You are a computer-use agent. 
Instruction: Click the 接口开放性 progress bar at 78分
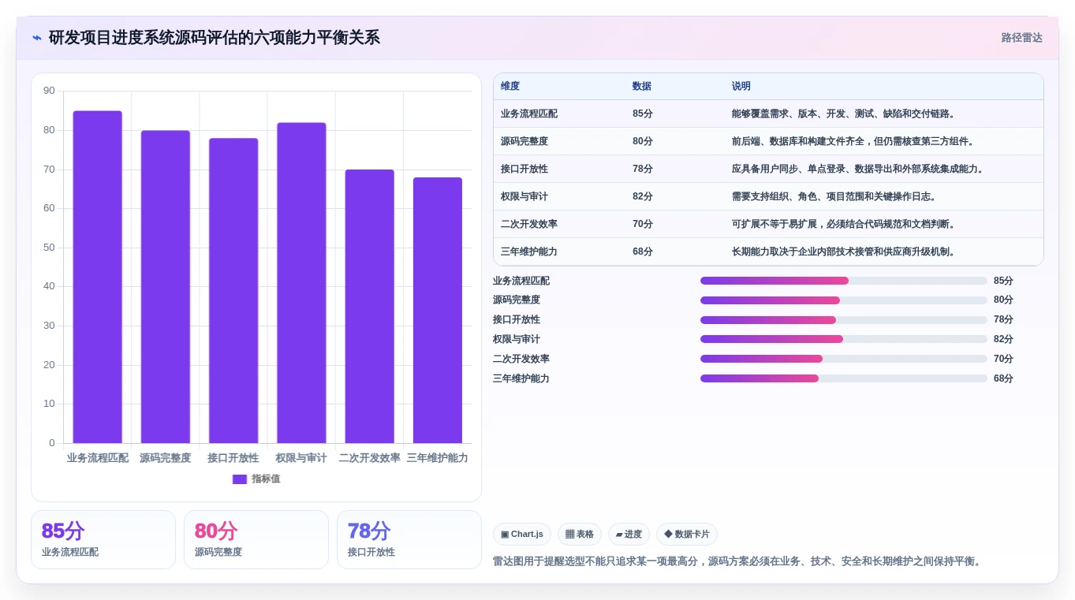click(844, 320)
